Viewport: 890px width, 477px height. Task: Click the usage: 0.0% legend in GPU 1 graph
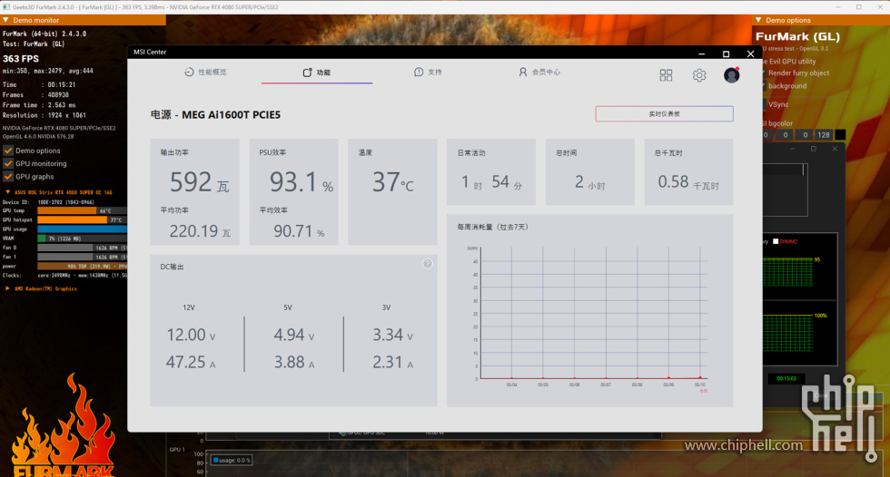(x=232, y=460)
